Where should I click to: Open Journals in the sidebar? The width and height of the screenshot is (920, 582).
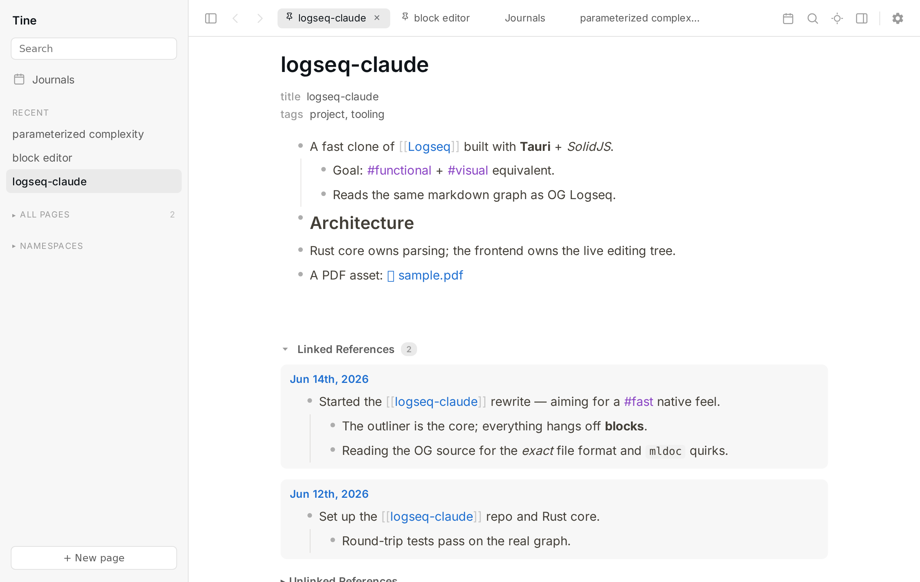pos(94,80)
